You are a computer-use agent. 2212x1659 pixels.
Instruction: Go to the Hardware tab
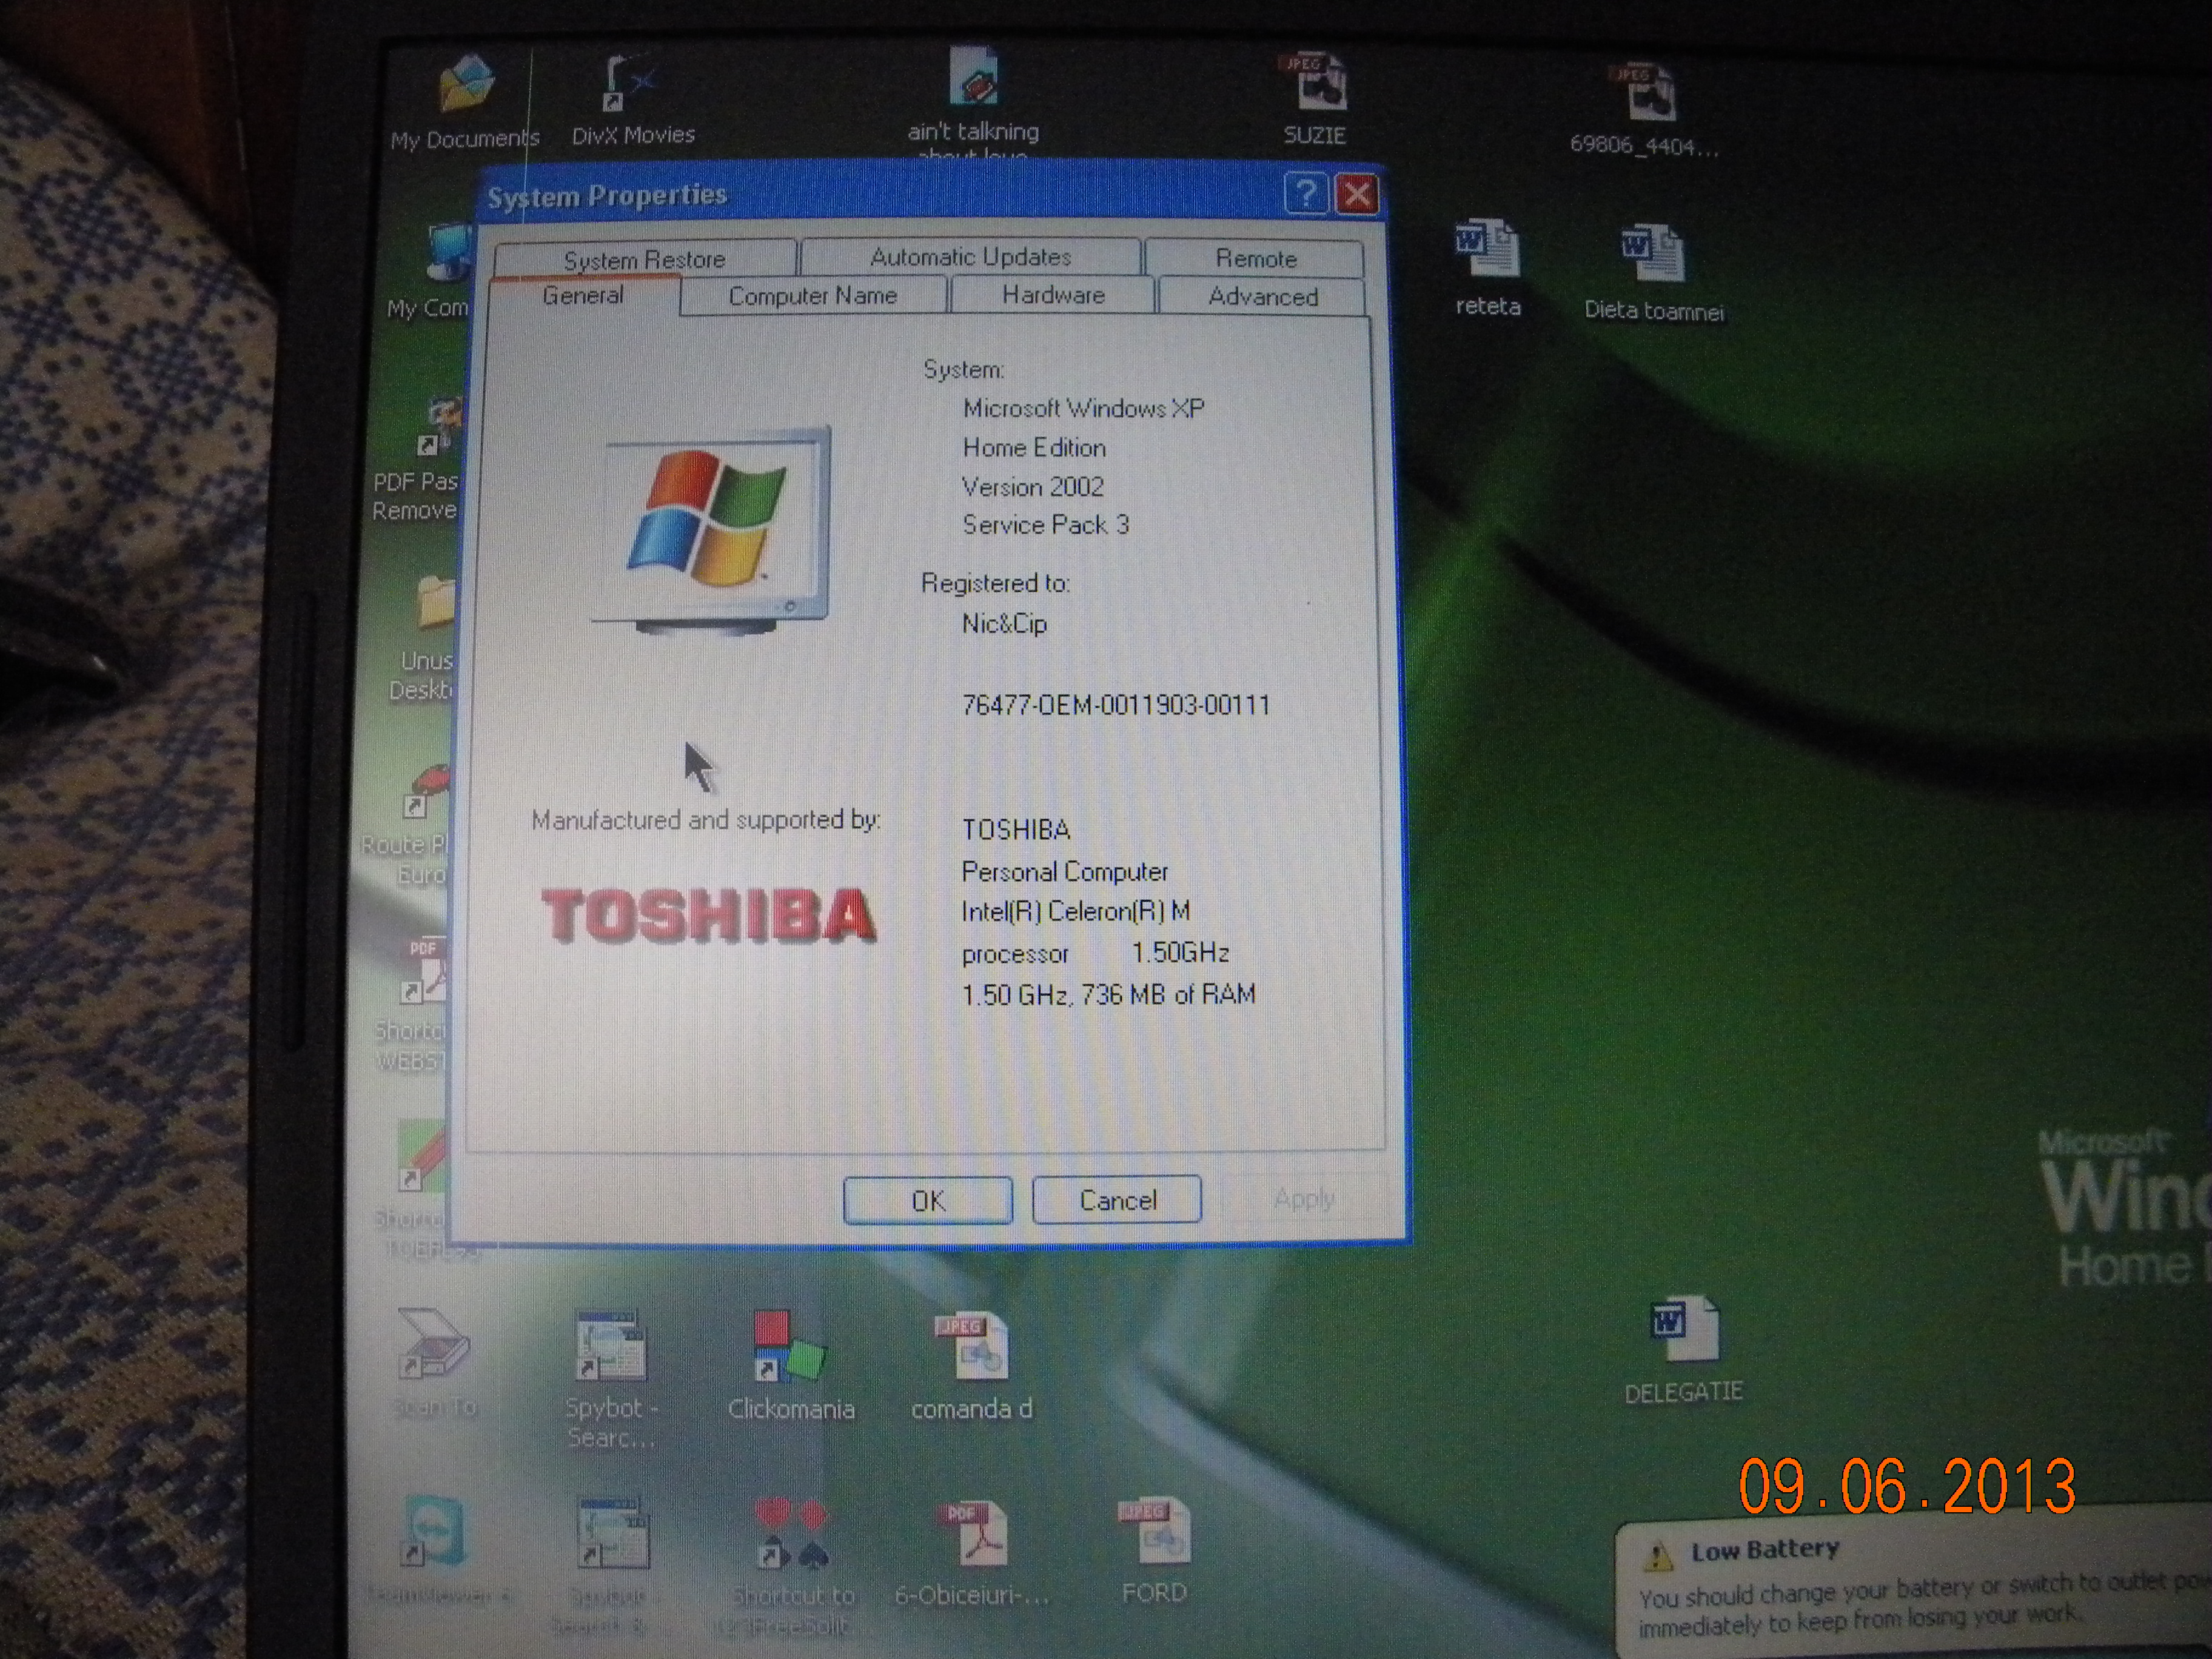[1053, 295]
